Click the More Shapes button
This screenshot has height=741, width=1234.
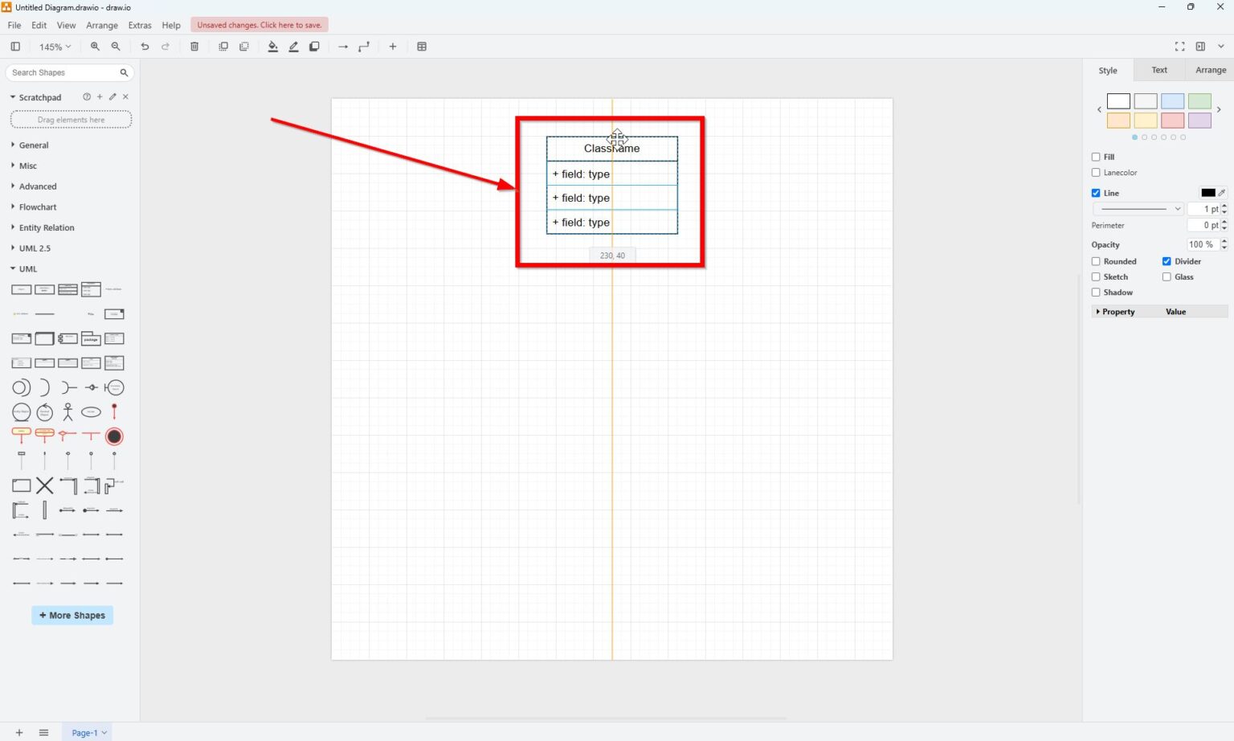[x=72, y=615]
